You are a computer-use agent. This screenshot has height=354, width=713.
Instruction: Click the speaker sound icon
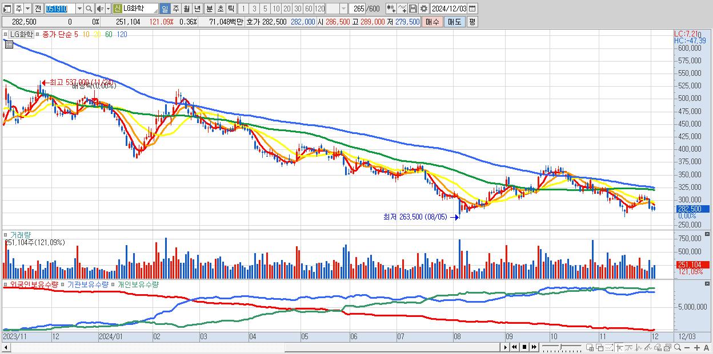click(100, 9)
